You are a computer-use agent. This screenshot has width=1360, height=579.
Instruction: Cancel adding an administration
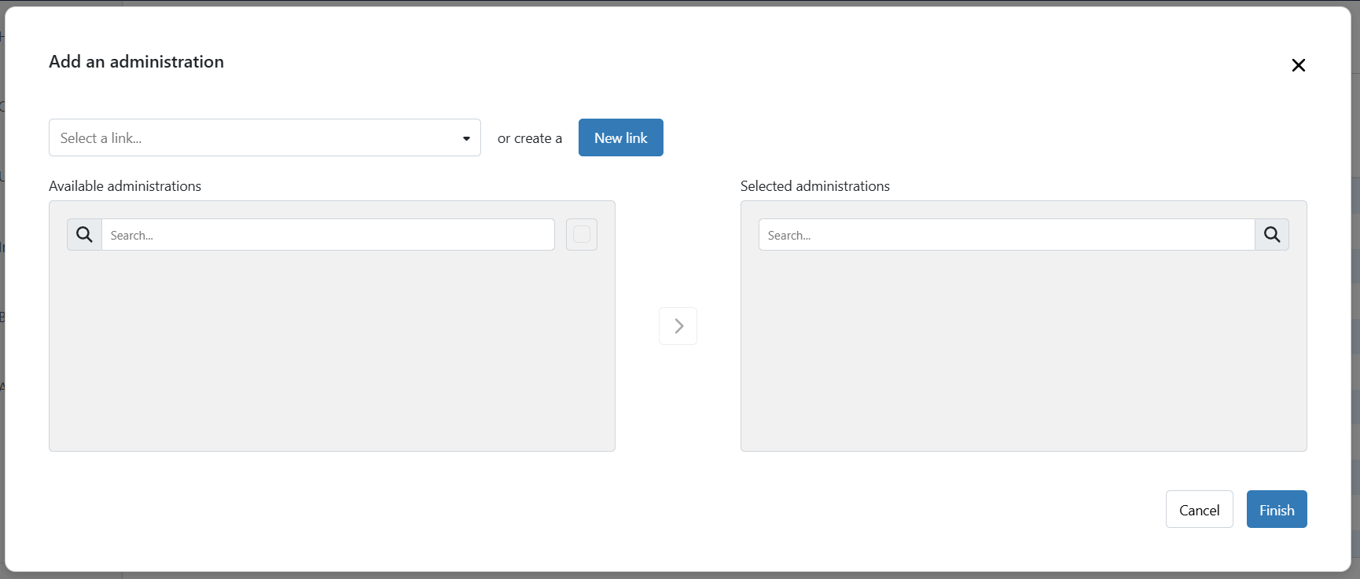coord(1199,509)
